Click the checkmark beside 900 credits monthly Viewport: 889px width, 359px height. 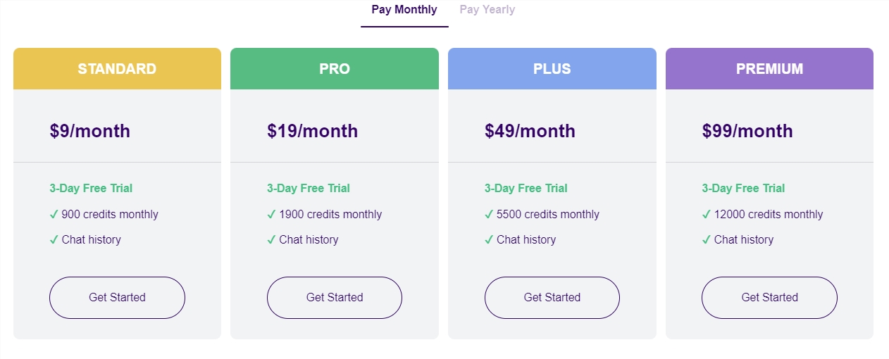[x=54, y=214]
